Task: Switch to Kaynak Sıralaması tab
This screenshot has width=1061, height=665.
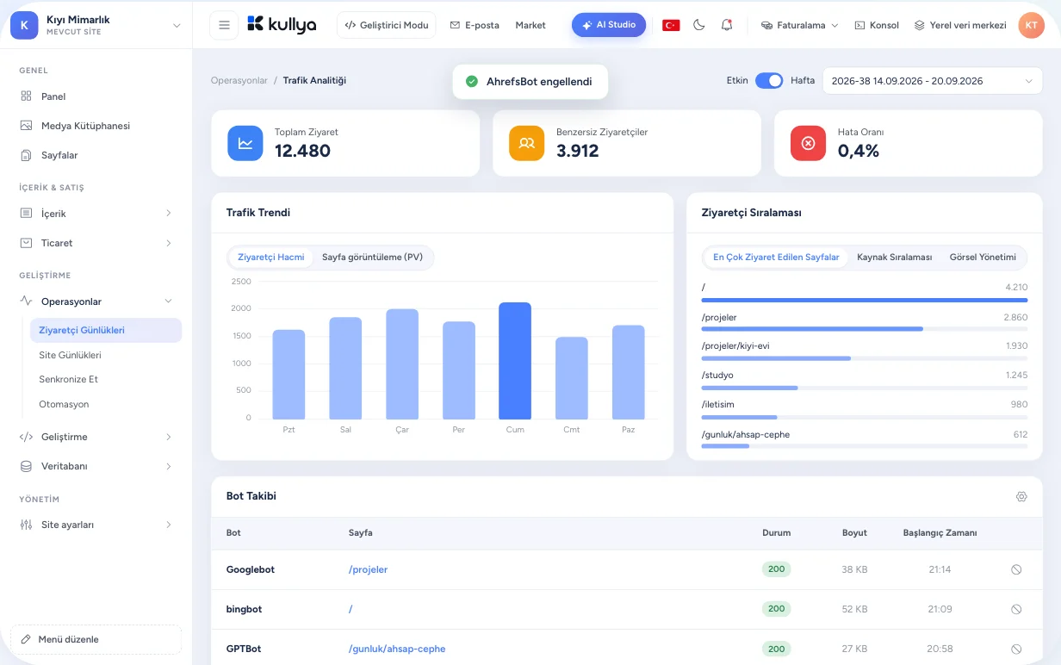Action: pyautogui.click(x=895, y=257)
